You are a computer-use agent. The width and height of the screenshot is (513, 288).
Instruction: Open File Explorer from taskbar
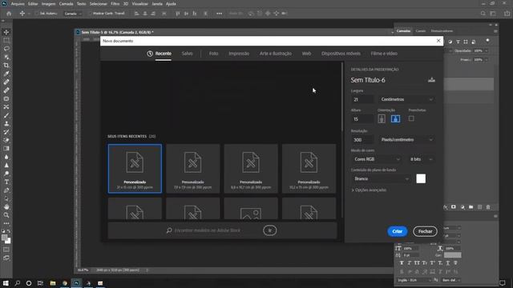coord(53,283)
